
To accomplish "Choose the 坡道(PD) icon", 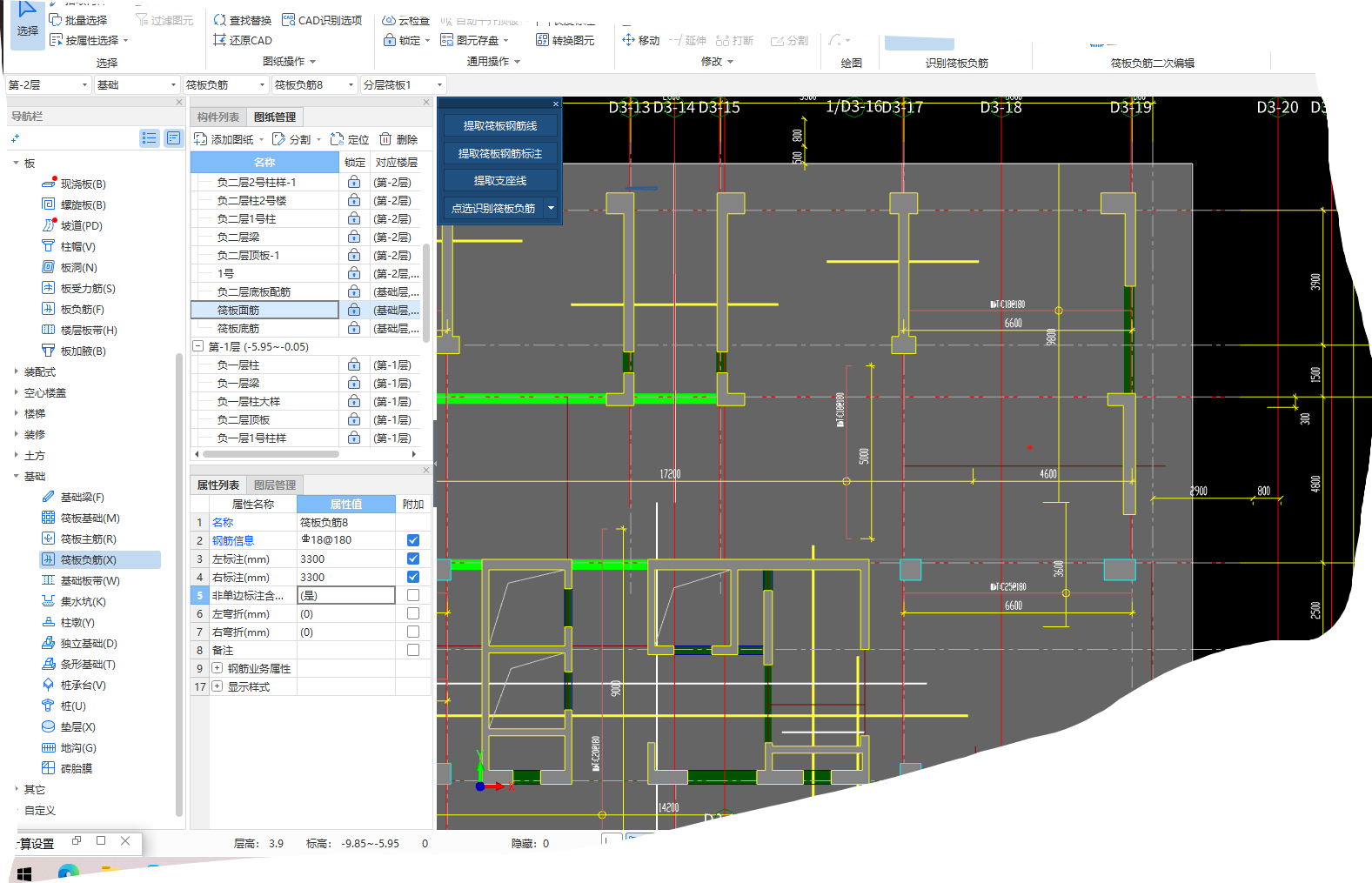I will click(48, 225).
